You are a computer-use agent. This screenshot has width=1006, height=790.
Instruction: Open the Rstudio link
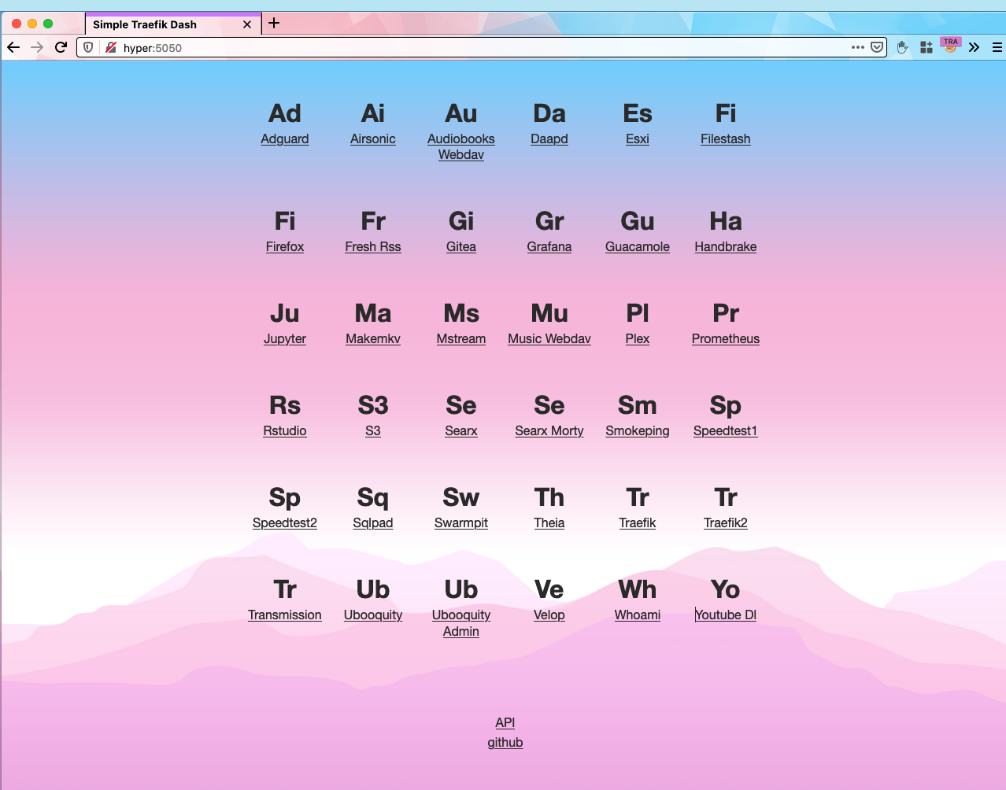285,430
